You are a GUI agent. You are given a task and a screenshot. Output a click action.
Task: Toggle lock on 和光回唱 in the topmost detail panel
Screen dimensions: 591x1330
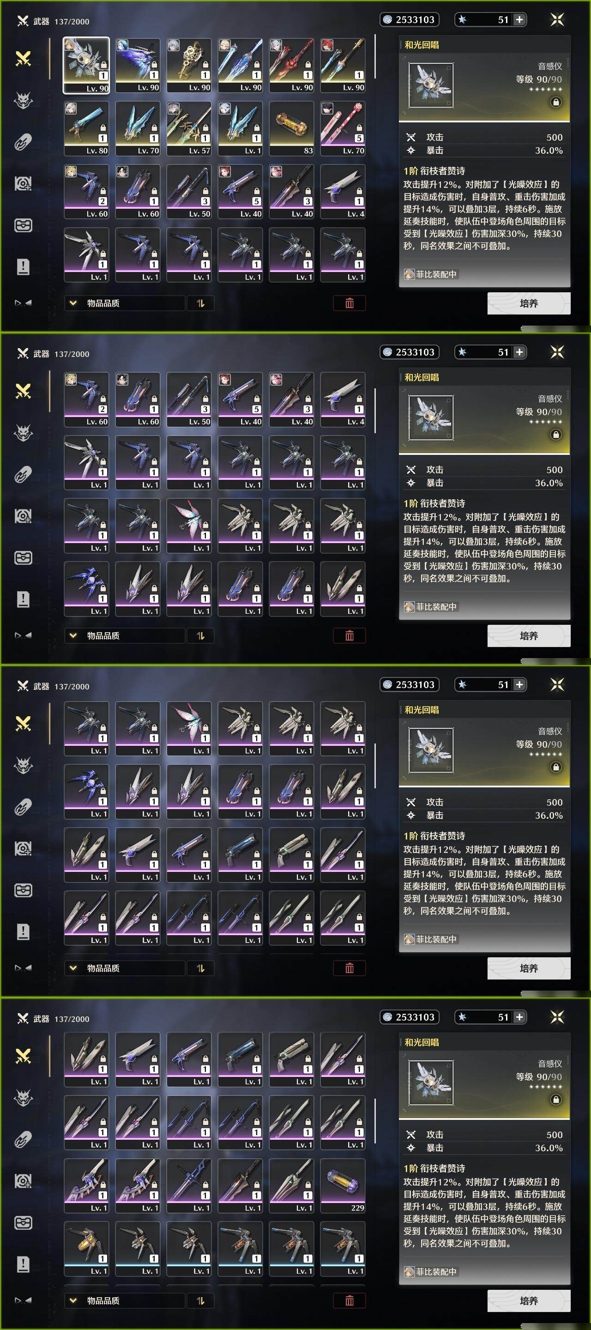556,102
